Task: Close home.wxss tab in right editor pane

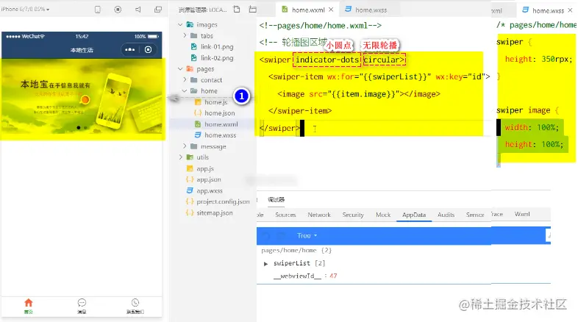Action: (570, 10)
